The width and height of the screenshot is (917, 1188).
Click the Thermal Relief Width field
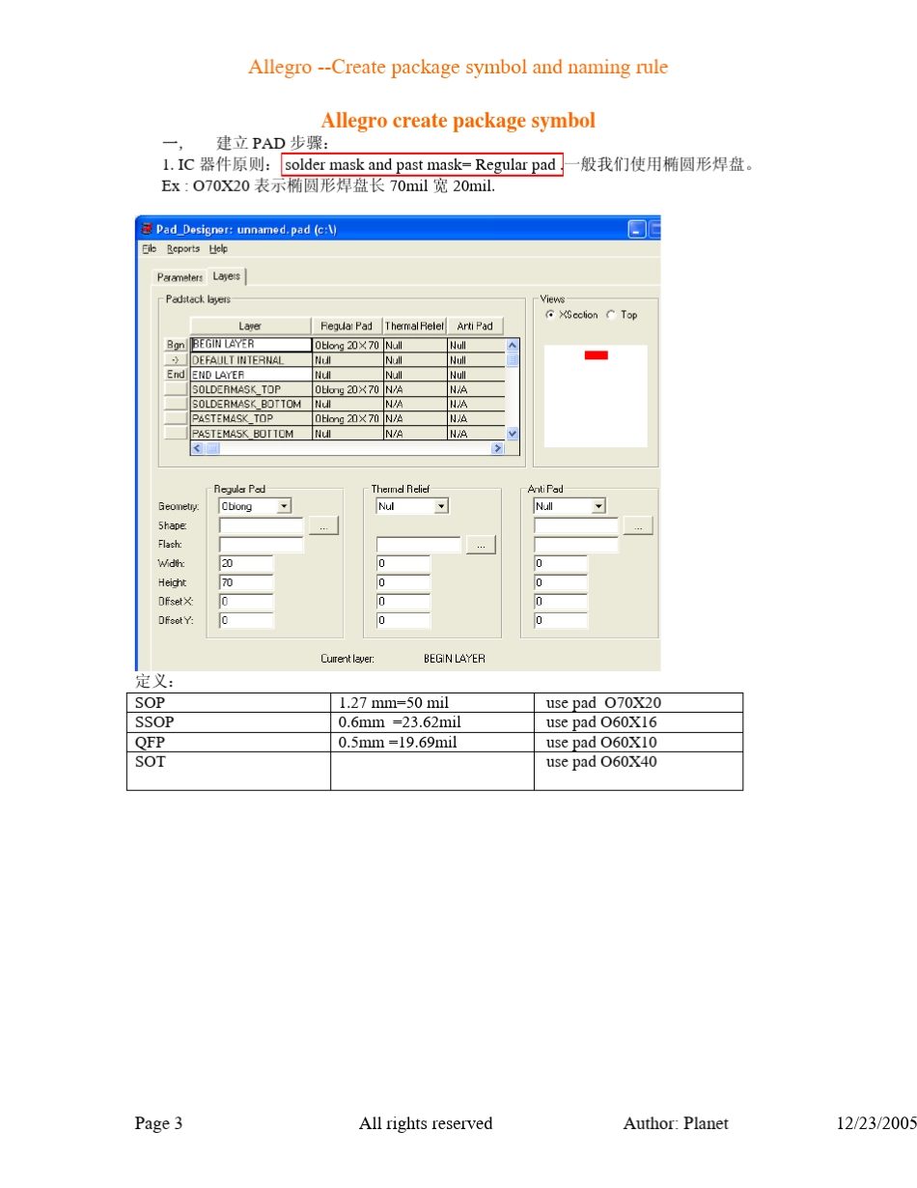403,563
